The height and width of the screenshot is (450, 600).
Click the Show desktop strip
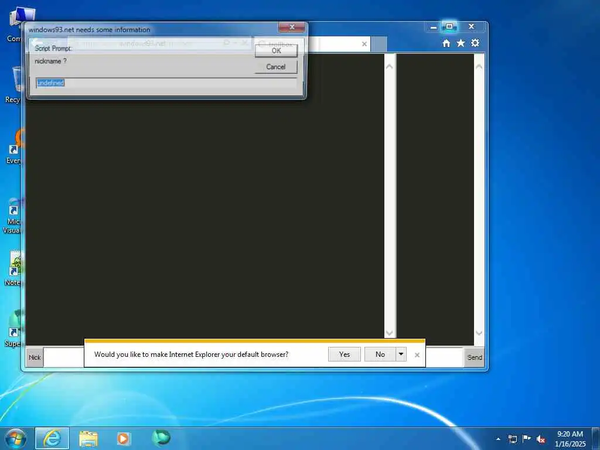[x=596, y=439]
